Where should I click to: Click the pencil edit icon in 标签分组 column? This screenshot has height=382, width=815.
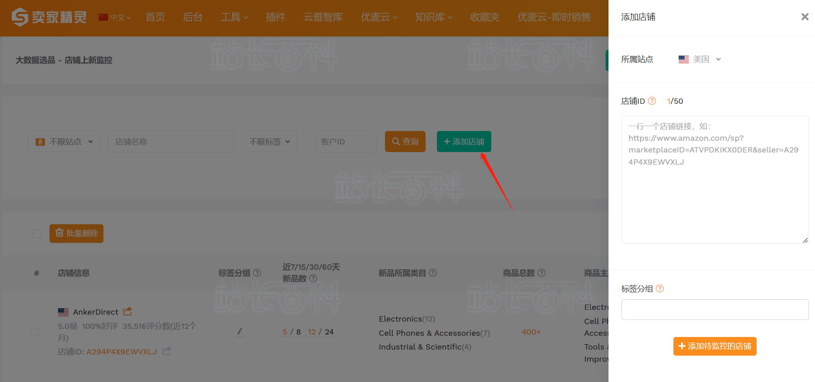pyautogui.click(x=239, y=332)
